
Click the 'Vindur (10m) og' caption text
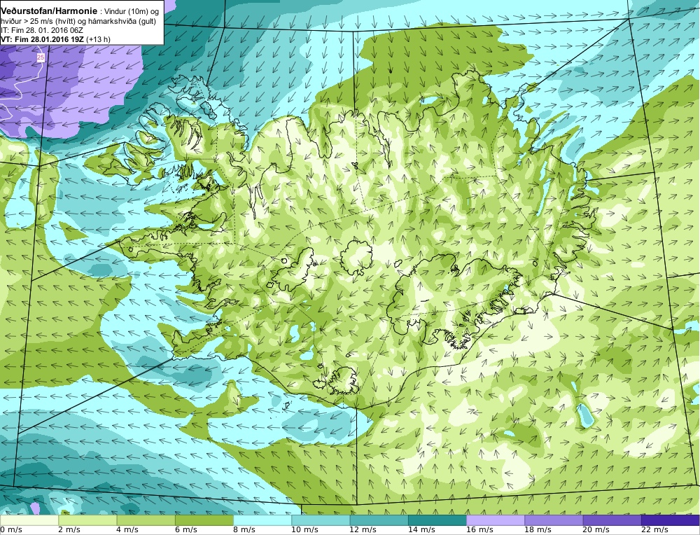pos(132,12)
